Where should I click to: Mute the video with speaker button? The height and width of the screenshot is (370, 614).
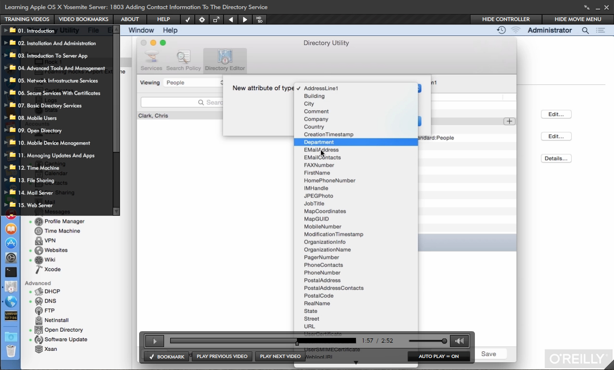pos(459,341)
